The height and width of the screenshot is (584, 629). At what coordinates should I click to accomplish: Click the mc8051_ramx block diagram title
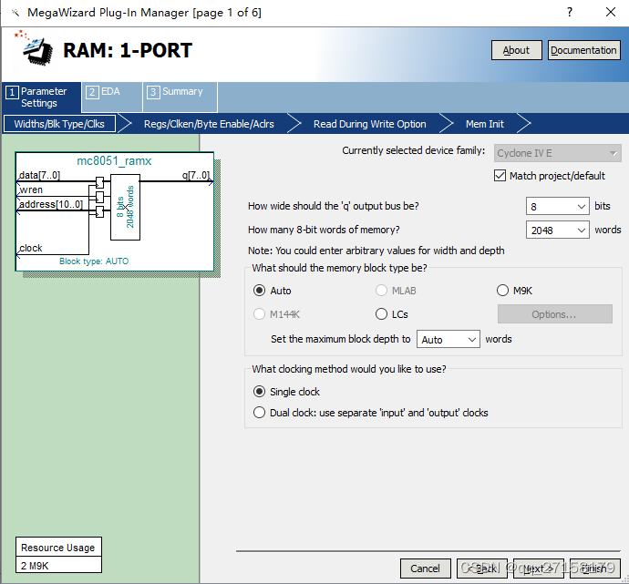point(114,160)
